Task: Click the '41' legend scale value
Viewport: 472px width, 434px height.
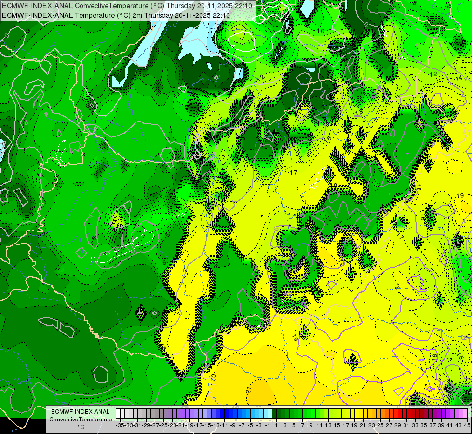Action: click(x=450, y=426)
